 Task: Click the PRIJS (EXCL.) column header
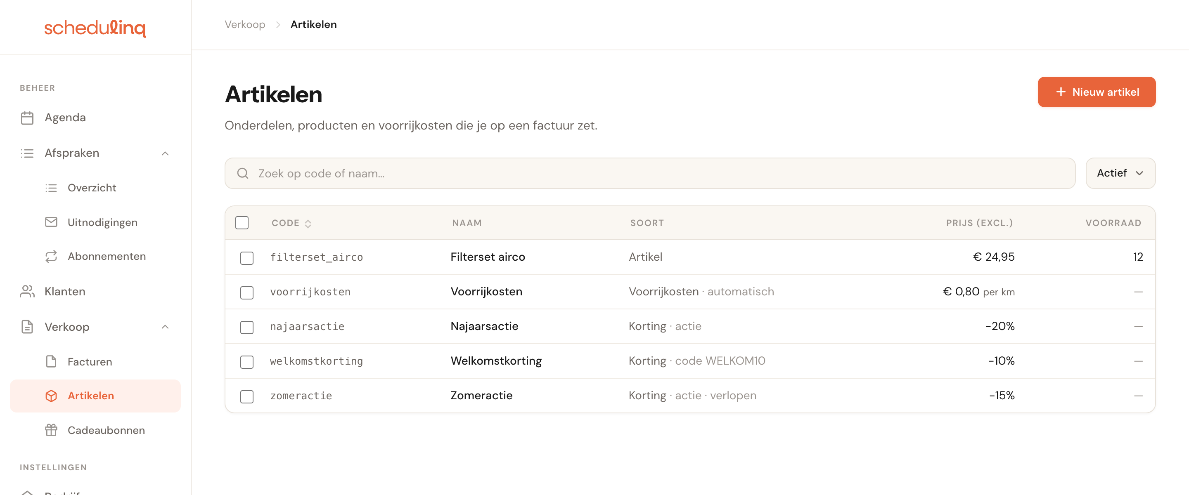[x=979, y=223]
